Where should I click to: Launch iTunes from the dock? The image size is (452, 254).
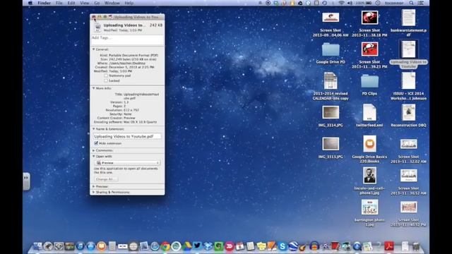pos(80,246)
